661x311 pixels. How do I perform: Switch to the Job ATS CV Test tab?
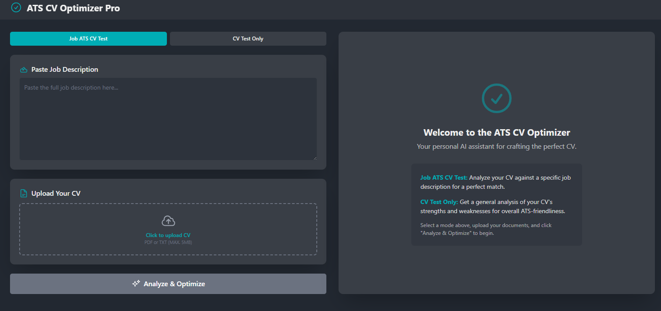(x=88, y=39)
